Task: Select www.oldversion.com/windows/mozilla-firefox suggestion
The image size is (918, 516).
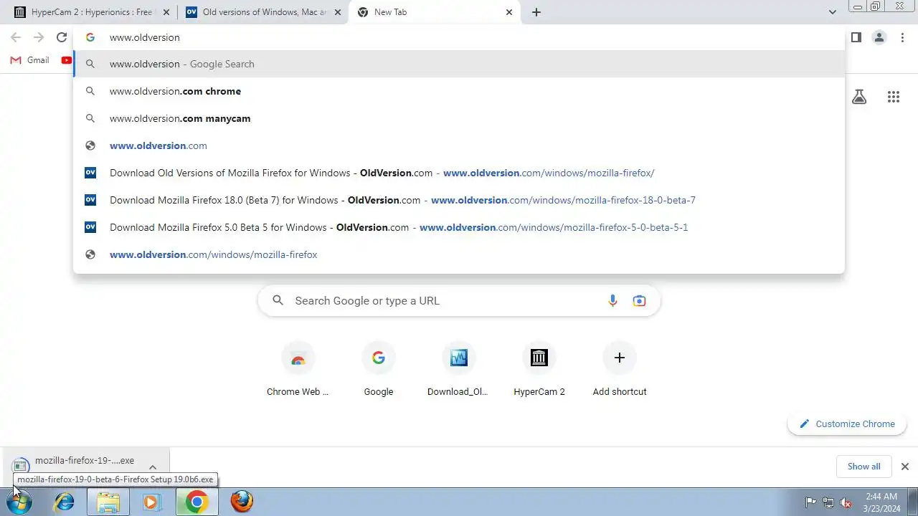Action: [x=459, y=254]
